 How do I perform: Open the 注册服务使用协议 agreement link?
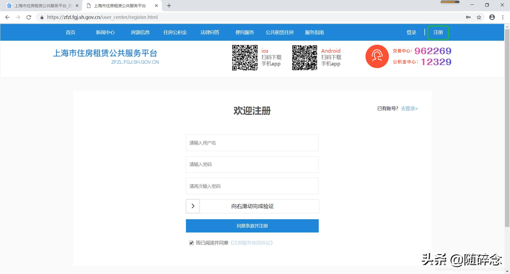[252, 243]
